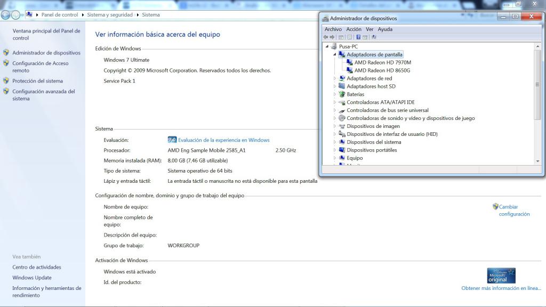Expand Controladoras ATA/ATAPI IDE node

335,102
